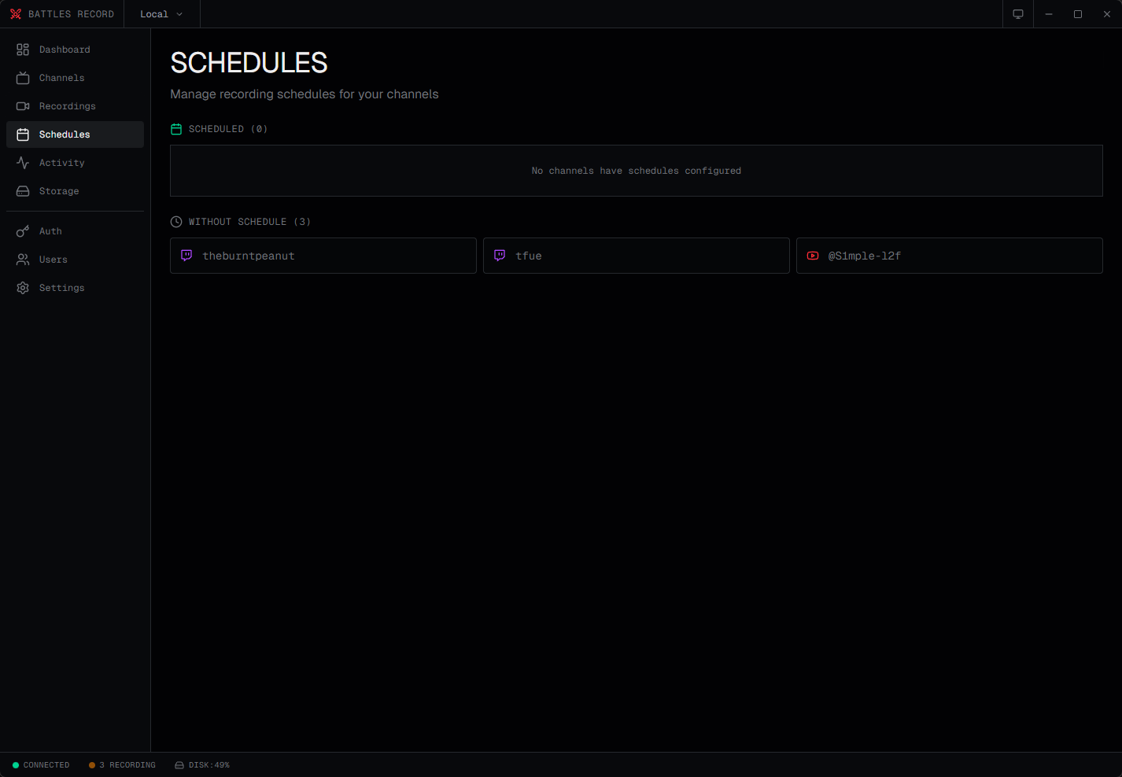Open the Auth key icon page

(23, 230)
